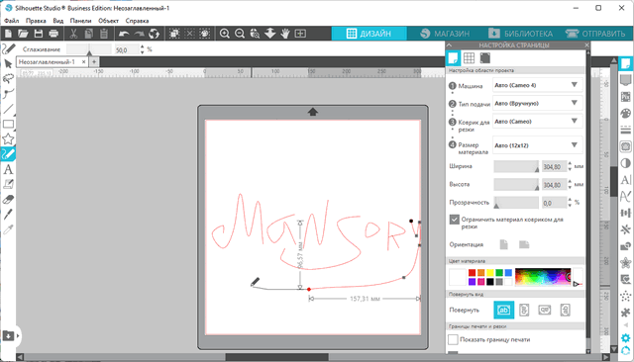This screenshot has width=634, height=362.
Task: Click the Ширина value field 304,80
Action: tap(554, 166)
